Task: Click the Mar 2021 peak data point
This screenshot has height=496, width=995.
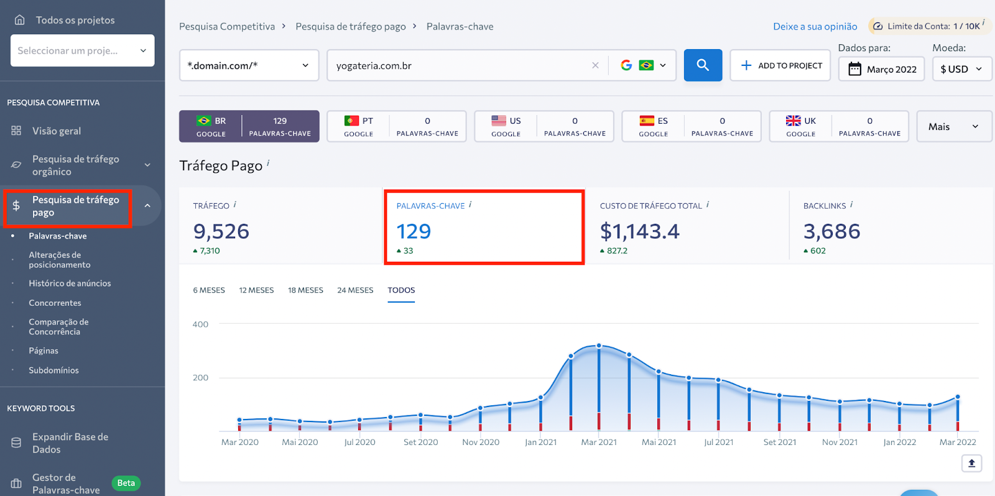Action: tap(599, 346)
